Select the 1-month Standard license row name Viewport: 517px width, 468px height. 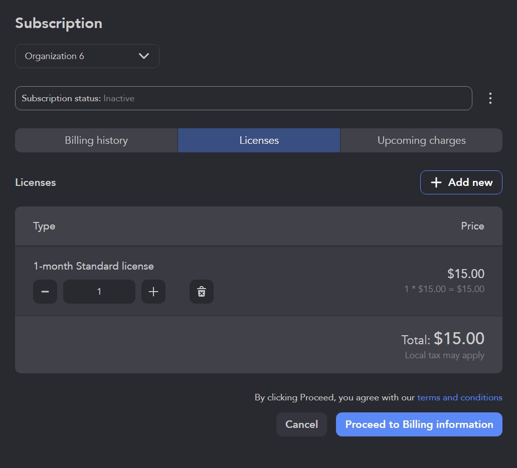(x=94, y=266)
